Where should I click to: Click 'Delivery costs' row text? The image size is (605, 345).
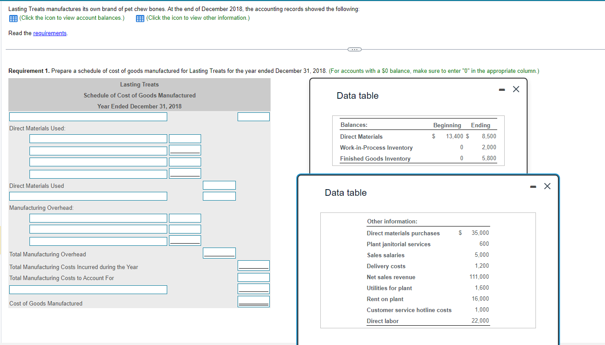pyautogui.click(x=386, y=266)
